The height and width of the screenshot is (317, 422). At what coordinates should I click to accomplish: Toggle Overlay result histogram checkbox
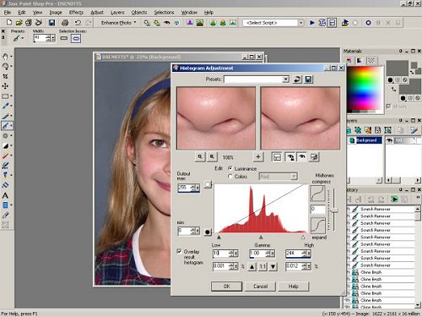click(179, 251)
